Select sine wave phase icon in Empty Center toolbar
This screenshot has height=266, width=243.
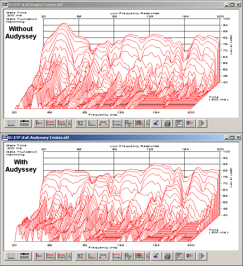click(128, 123)
